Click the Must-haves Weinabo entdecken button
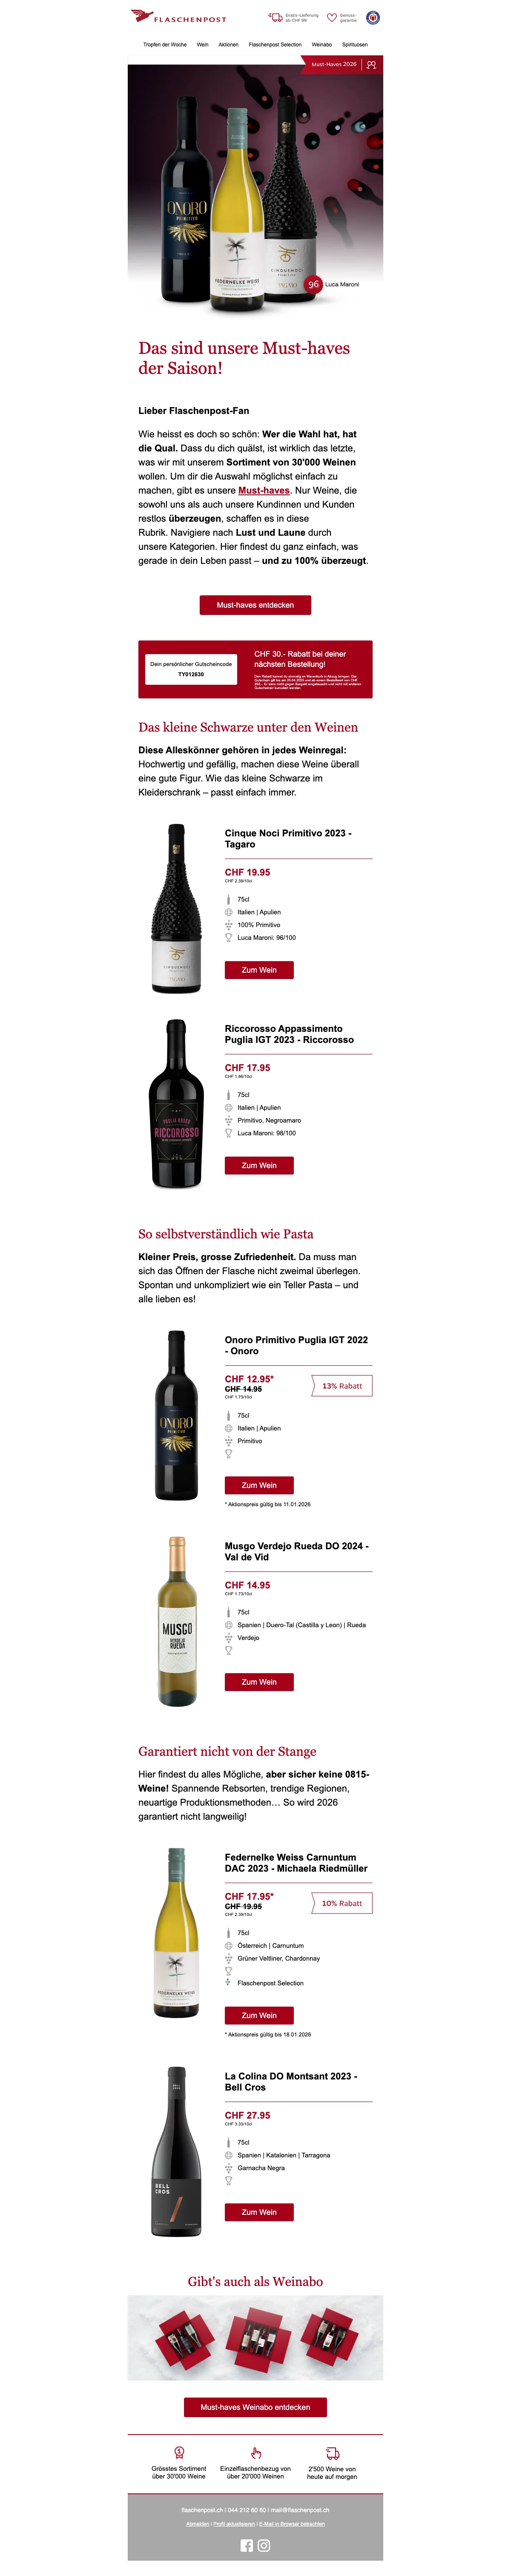This screenshot has width=511, height=2576. pyautogui.click(x=255, y=2406)
